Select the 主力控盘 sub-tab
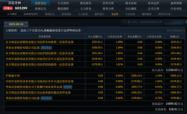The width and height of the screenshot is (187, 114). (x=83, y=14)
